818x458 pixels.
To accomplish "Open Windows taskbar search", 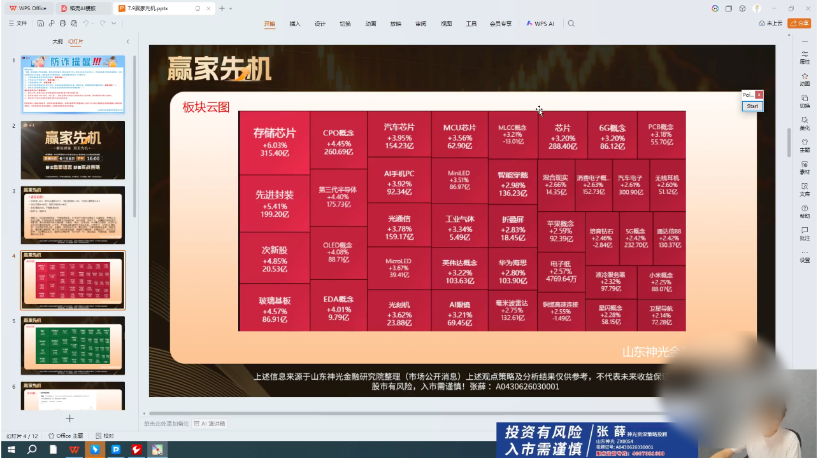I will [32, 450].
